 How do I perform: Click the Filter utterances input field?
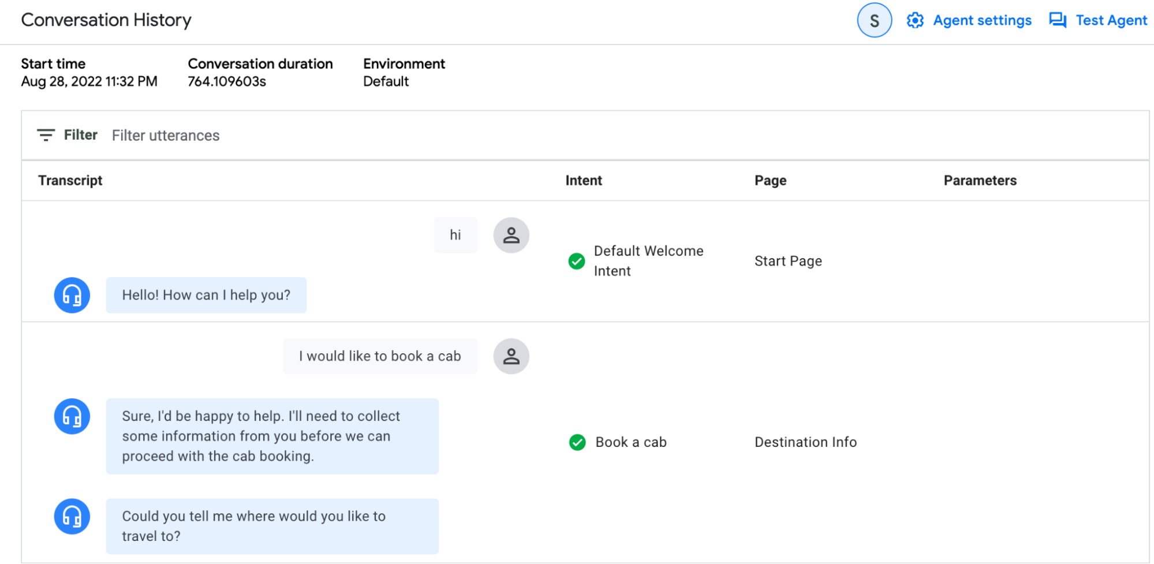[x=165, y=135]
